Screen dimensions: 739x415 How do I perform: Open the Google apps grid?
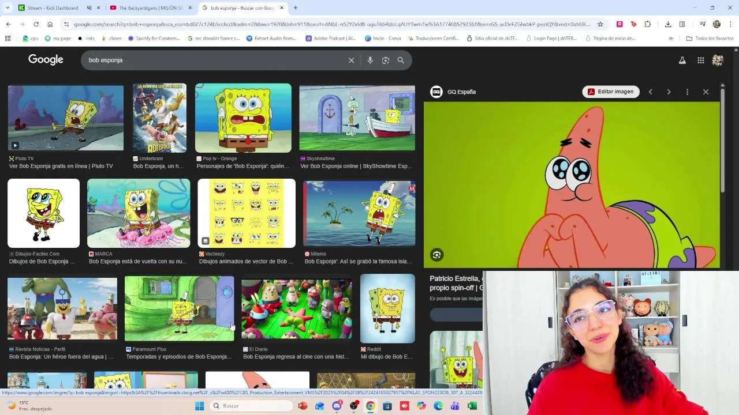pos(700,60)
